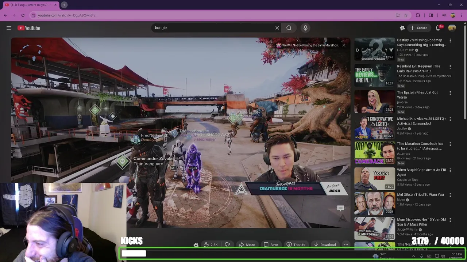Open Chrome profile avatar
This screenshot has height=262, width=467.
[453, 15]
